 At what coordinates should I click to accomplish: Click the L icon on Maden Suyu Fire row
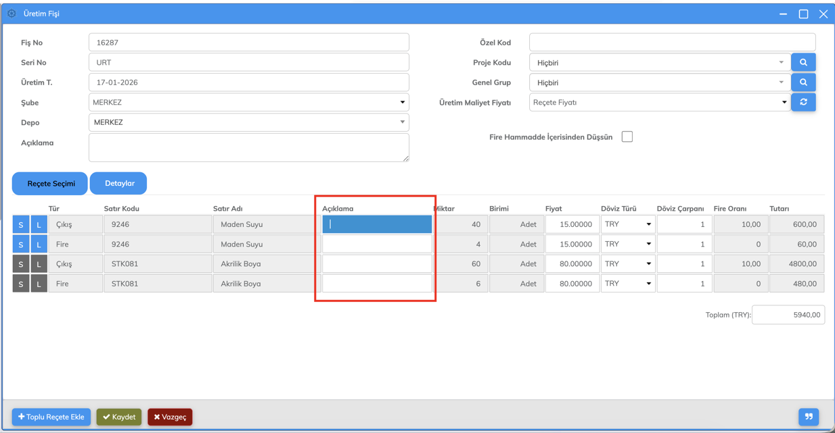pyautogui.click(x=39, y=245)
